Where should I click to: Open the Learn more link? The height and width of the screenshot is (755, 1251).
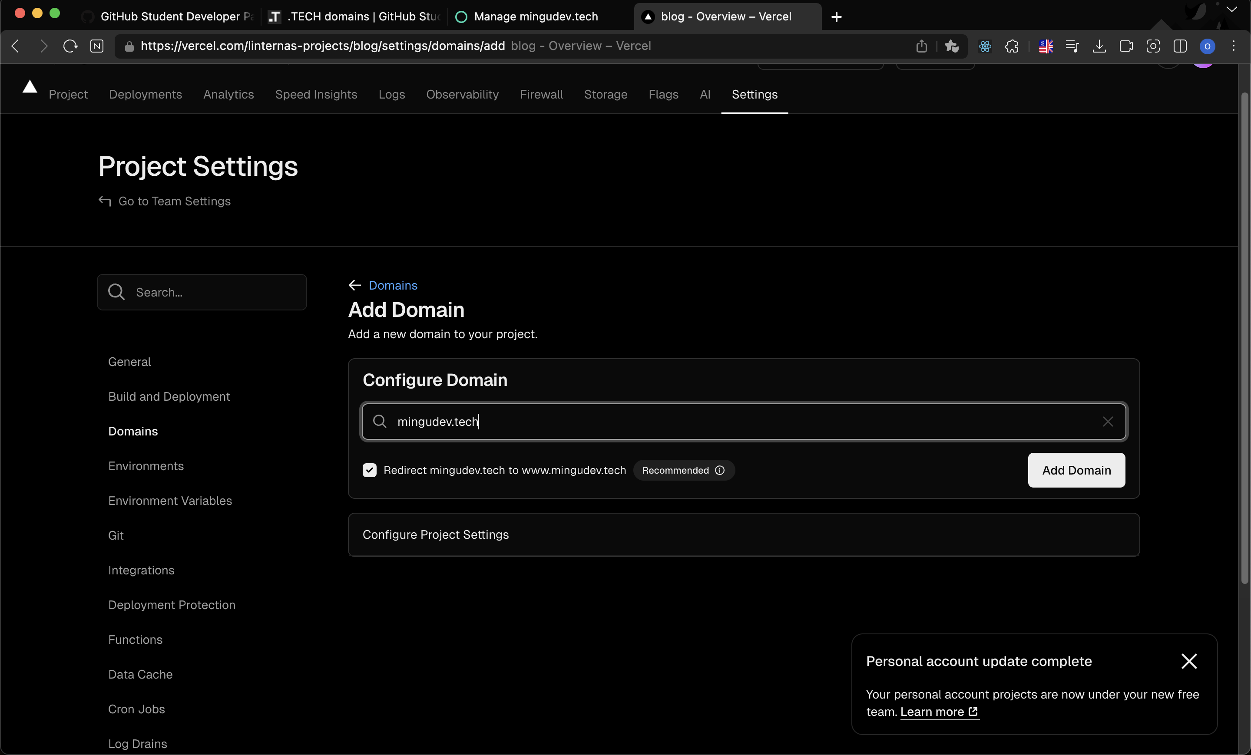(x=939, y=712)
